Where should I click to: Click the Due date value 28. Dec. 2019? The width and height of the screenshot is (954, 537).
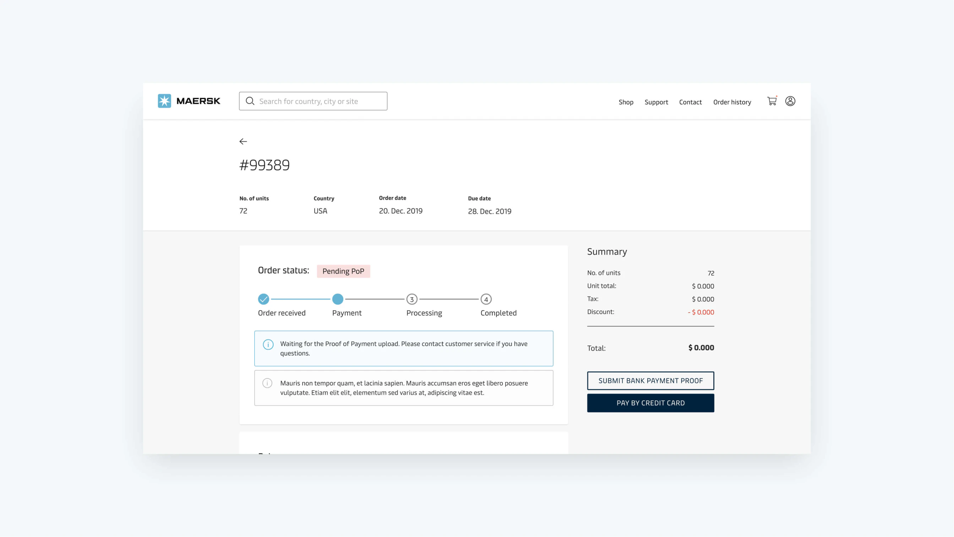tap(490, 211)
